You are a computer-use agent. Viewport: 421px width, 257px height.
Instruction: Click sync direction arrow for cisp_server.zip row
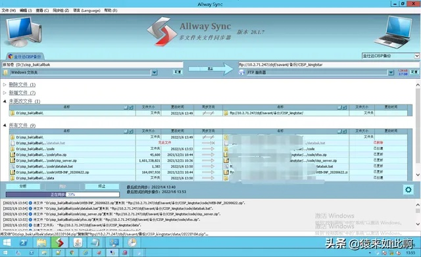(209, 160)
